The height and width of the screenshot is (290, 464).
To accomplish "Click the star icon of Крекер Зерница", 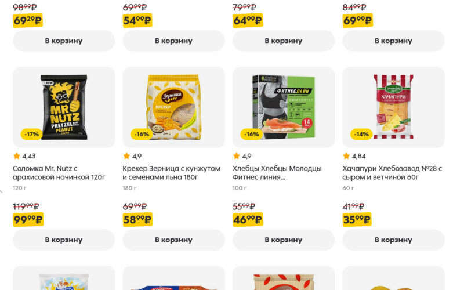I will pos(126,155).
